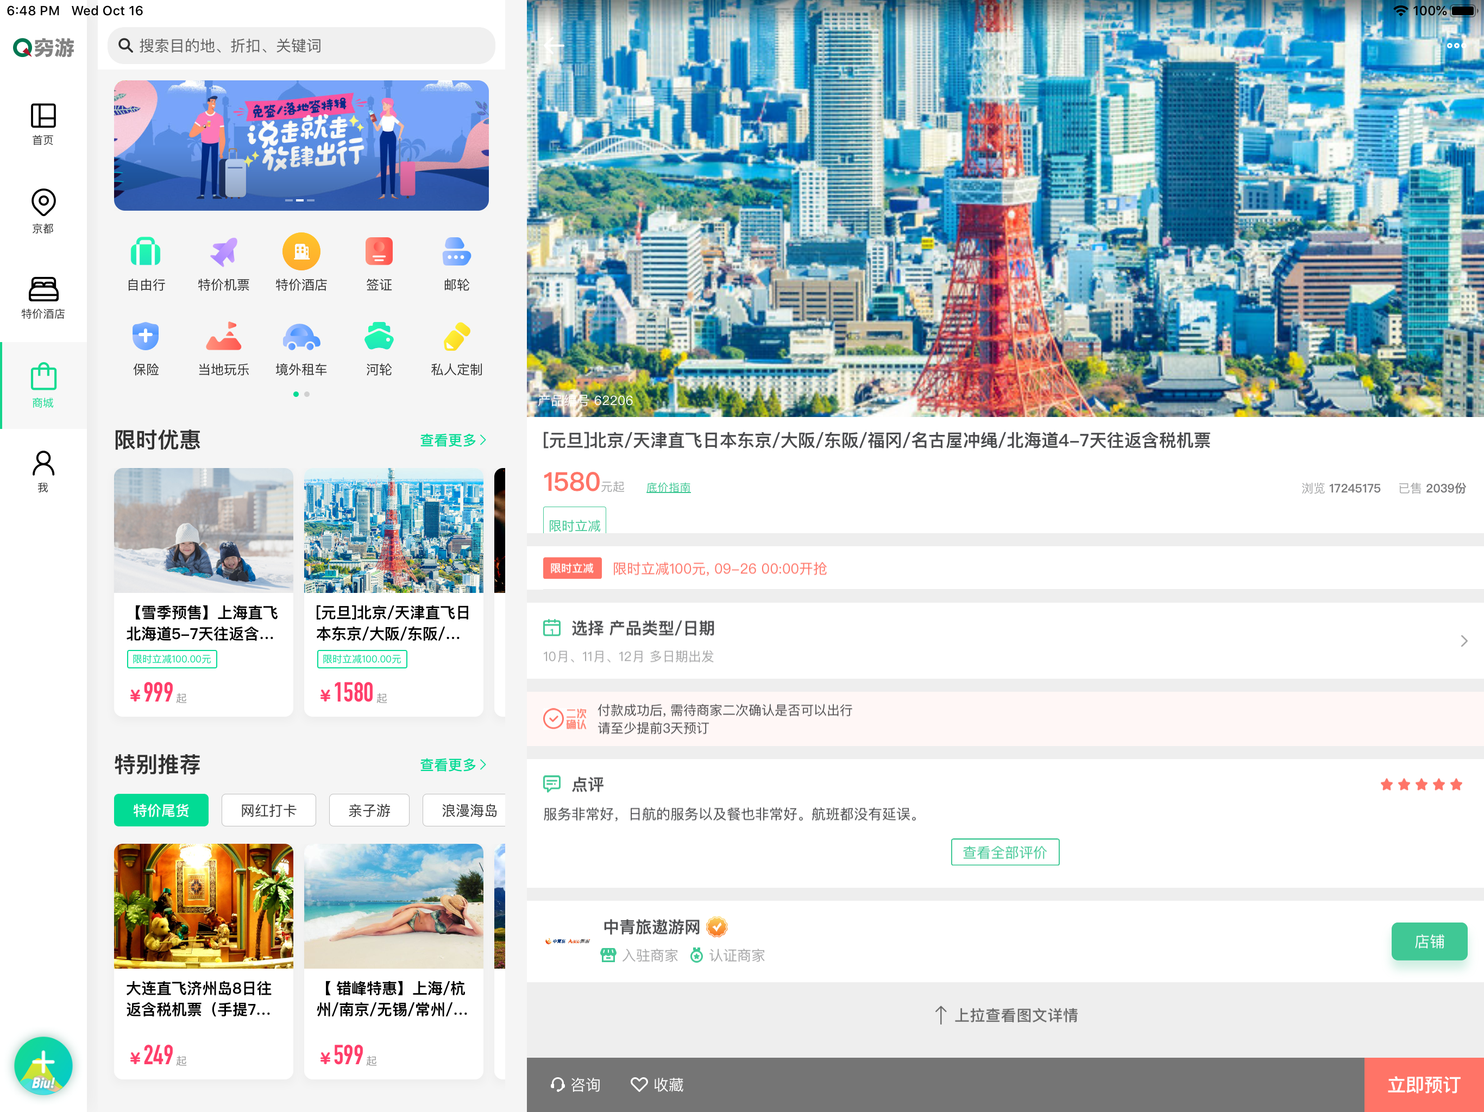Click the 限时立减100.00元 tag on 北海道 card

172,659
